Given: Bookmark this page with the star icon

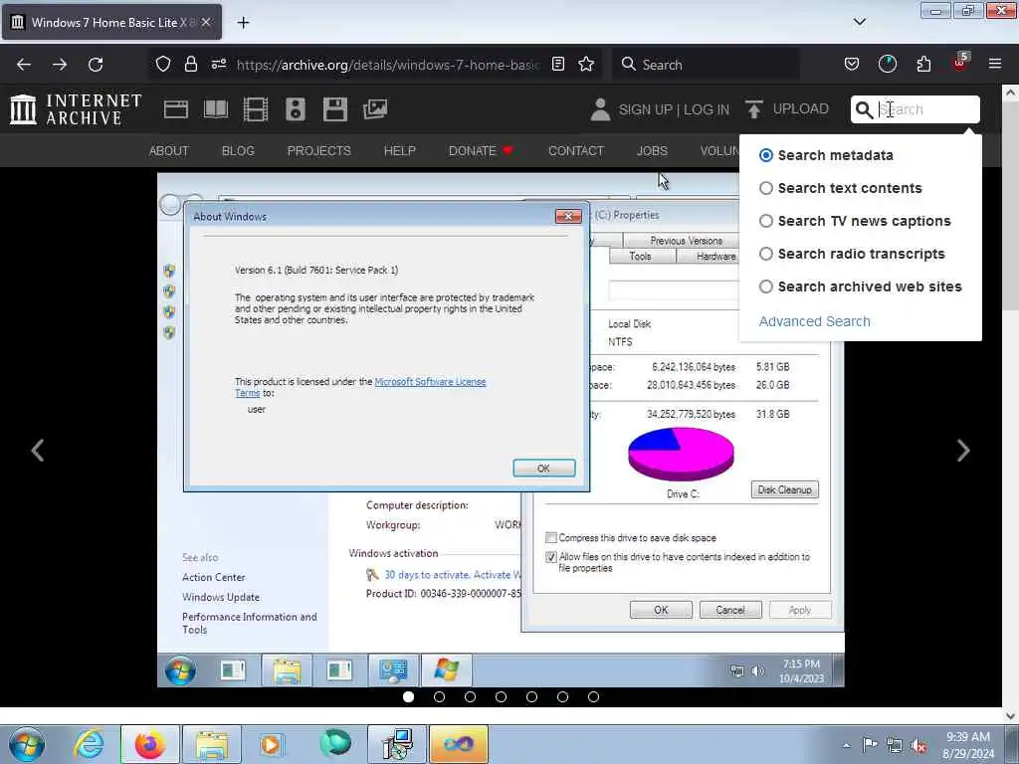Looking at the screenshot, I should (x=586, y=64).
